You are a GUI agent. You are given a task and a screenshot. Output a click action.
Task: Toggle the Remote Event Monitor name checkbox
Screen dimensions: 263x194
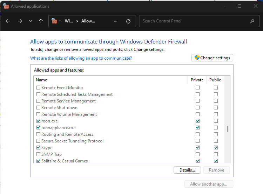click(39, 88)
